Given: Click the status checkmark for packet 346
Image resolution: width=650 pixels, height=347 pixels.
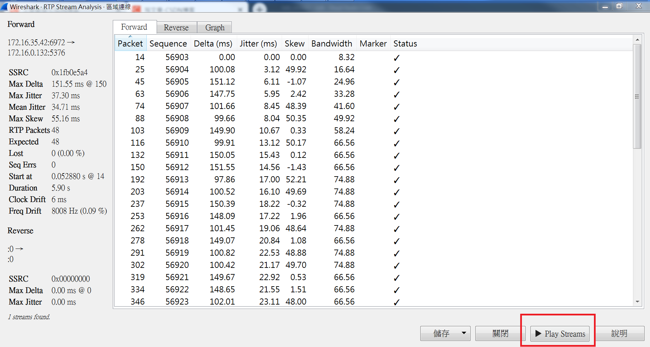Looking at the screenshot, I should pos(396,302).
